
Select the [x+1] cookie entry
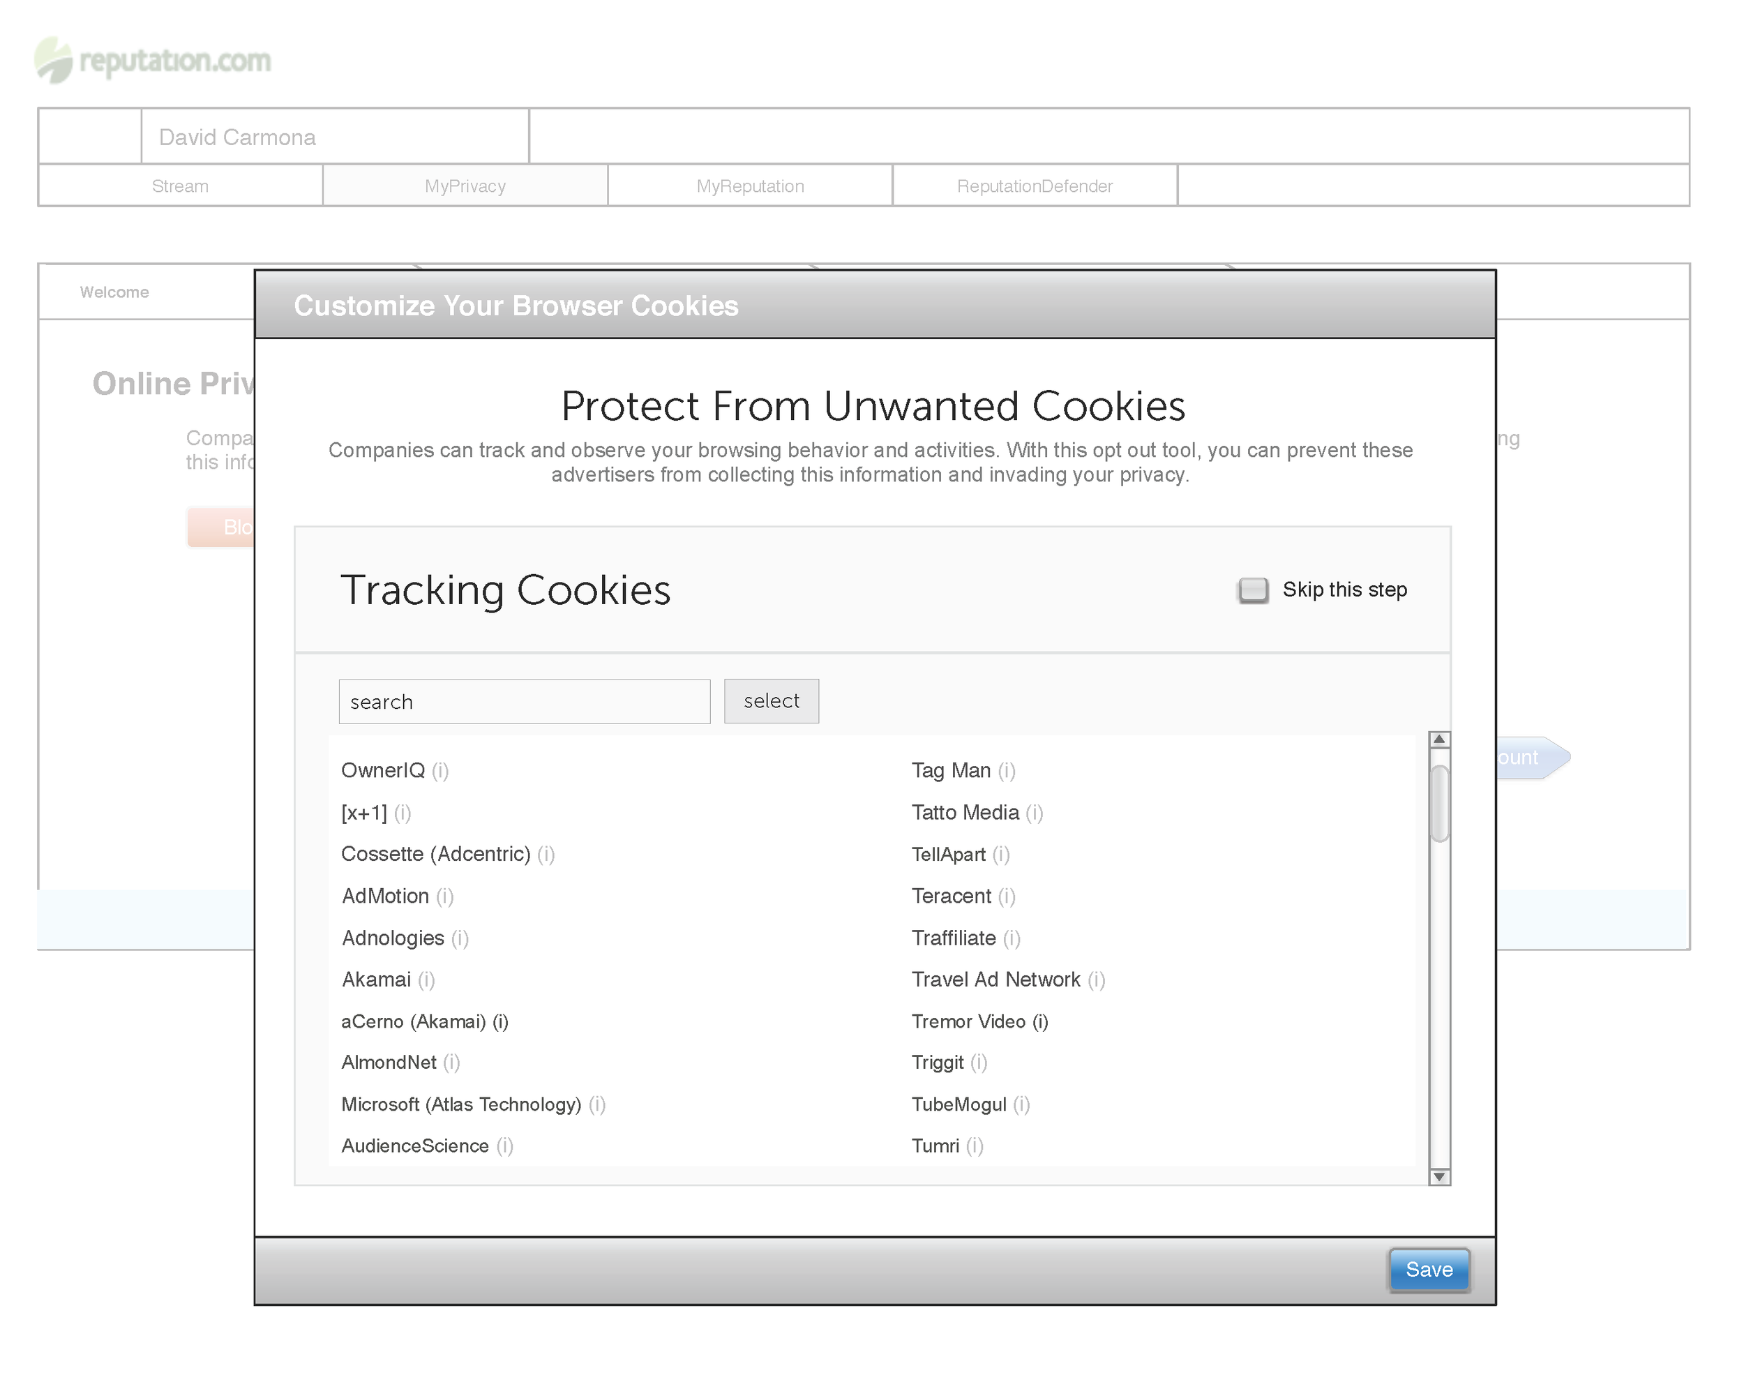point(365,813)
